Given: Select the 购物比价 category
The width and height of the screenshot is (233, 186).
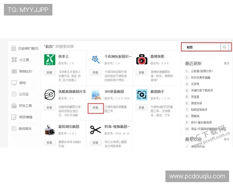Looking at the screenshot, I should click(x=26, y=71).
